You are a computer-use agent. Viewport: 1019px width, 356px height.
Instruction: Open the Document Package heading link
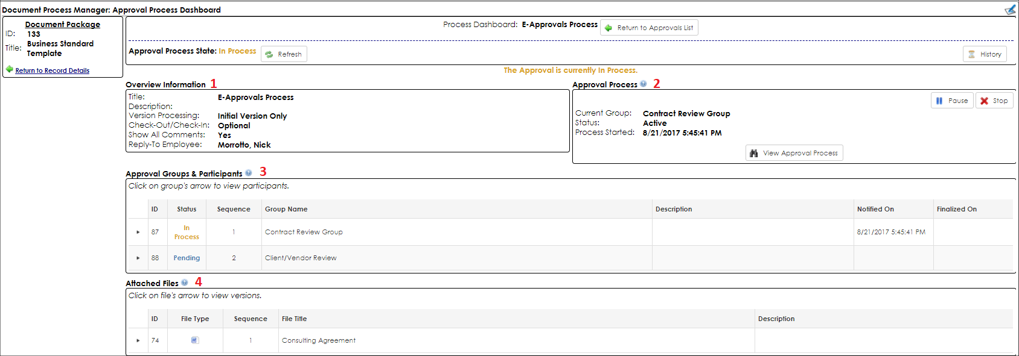pyautogui.click(x=63, y=24)
